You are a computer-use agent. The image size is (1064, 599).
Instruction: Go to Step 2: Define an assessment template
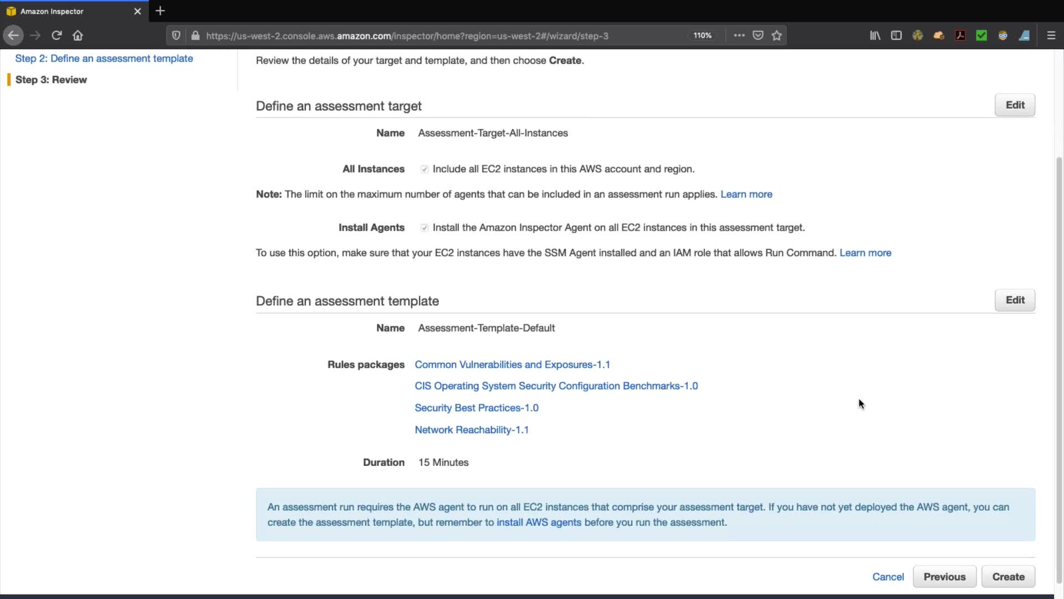104,58
